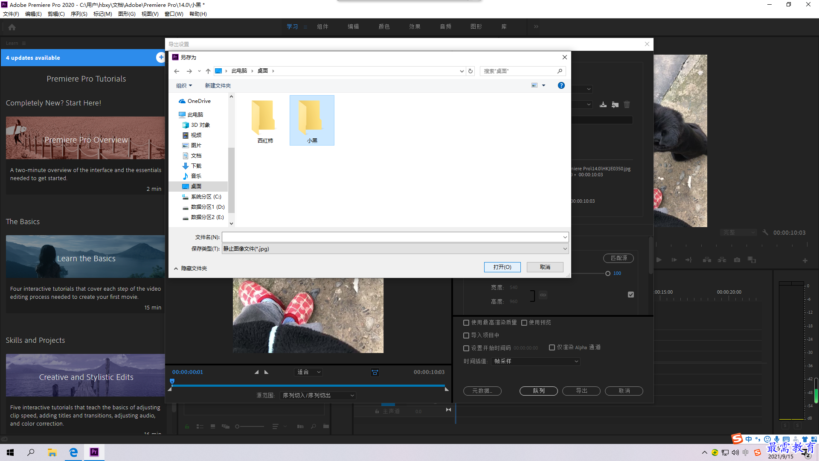
Task: Select OneDrive in the navigation tree
Action: pos(199,101)
